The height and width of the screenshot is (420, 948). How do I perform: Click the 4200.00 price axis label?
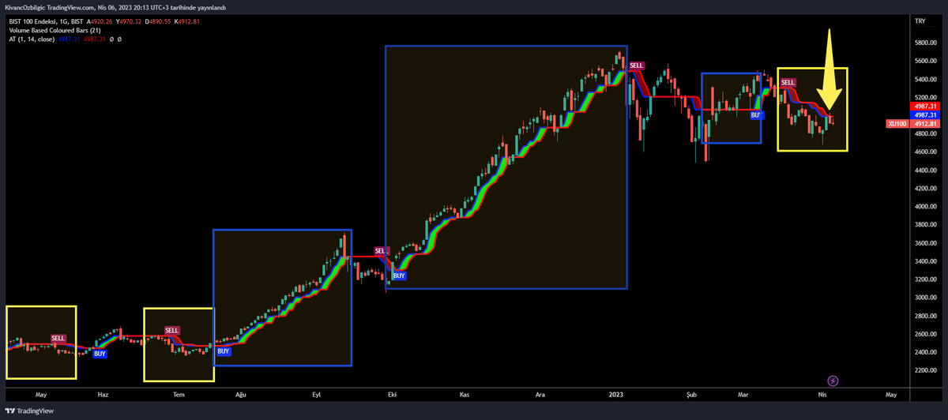(x=925, y=189)
